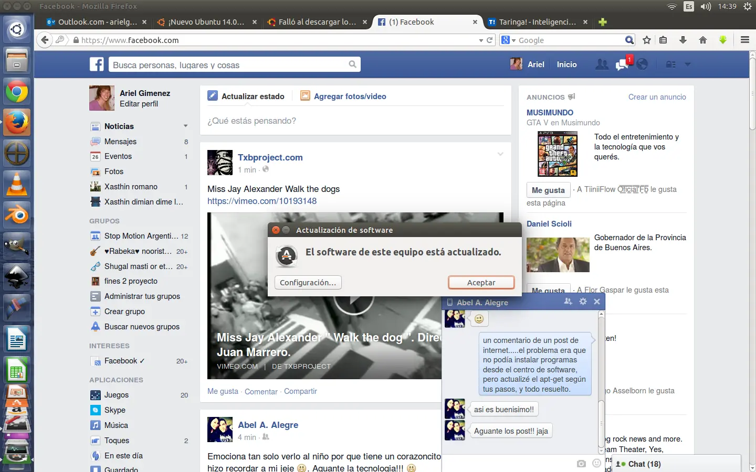Open Firefox downloads arrow icon
The width and height of the screenshot is (756, 472).
point(683,40)
